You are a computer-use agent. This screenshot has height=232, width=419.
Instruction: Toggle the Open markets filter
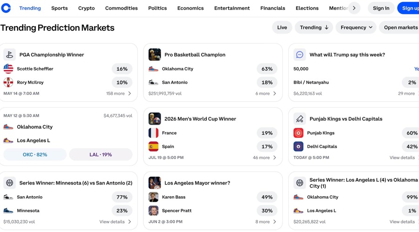(x=400, y=27)
